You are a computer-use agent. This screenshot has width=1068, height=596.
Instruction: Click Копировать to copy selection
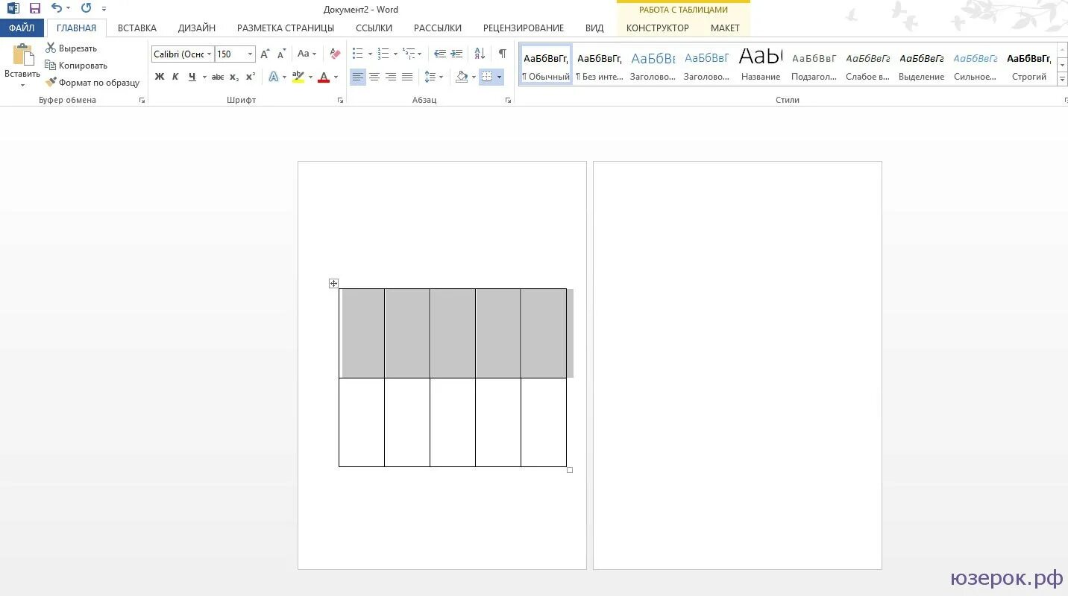tap(76, 66)
